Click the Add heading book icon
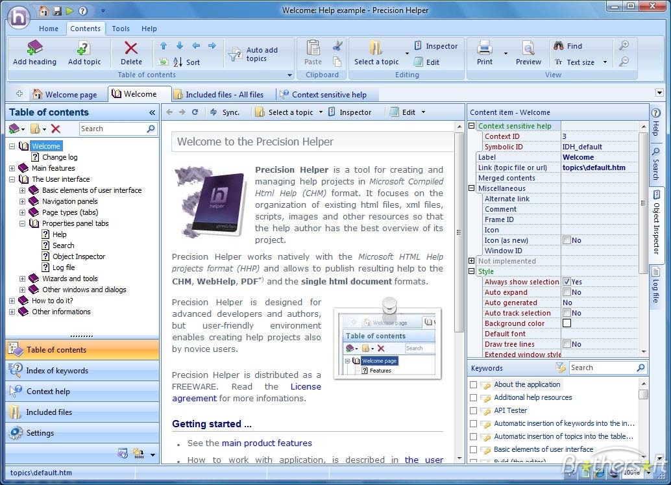This screenshot has height=485, width=671. [34, 47]
